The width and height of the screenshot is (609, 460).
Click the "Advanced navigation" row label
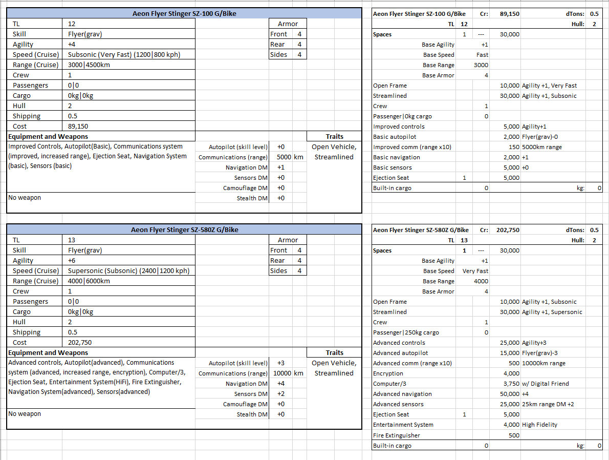pyautogui.click(x=402, y=394)
